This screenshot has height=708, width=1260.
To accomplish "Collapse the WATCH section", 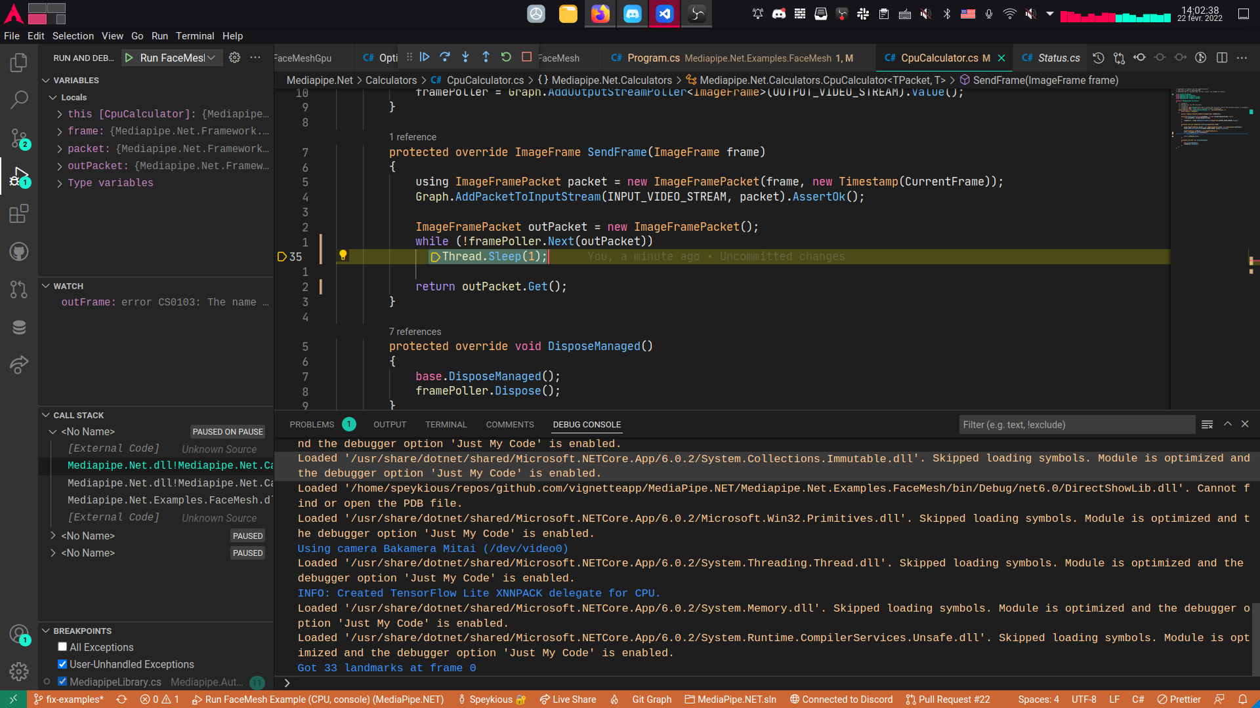I will point(46,286).
